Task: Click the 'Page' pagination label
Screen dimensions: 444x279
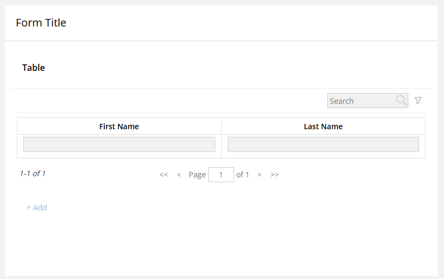Action: [197, 175]
